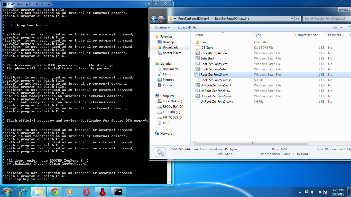
Task: Select UnRoot-ZenFone5-cht batch file icon
Action: (x=197, y=85)
